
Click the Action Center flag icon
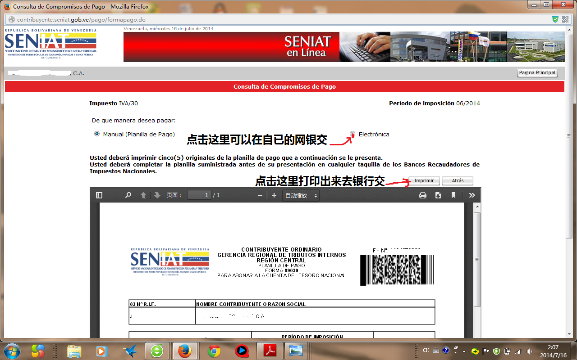486,351
